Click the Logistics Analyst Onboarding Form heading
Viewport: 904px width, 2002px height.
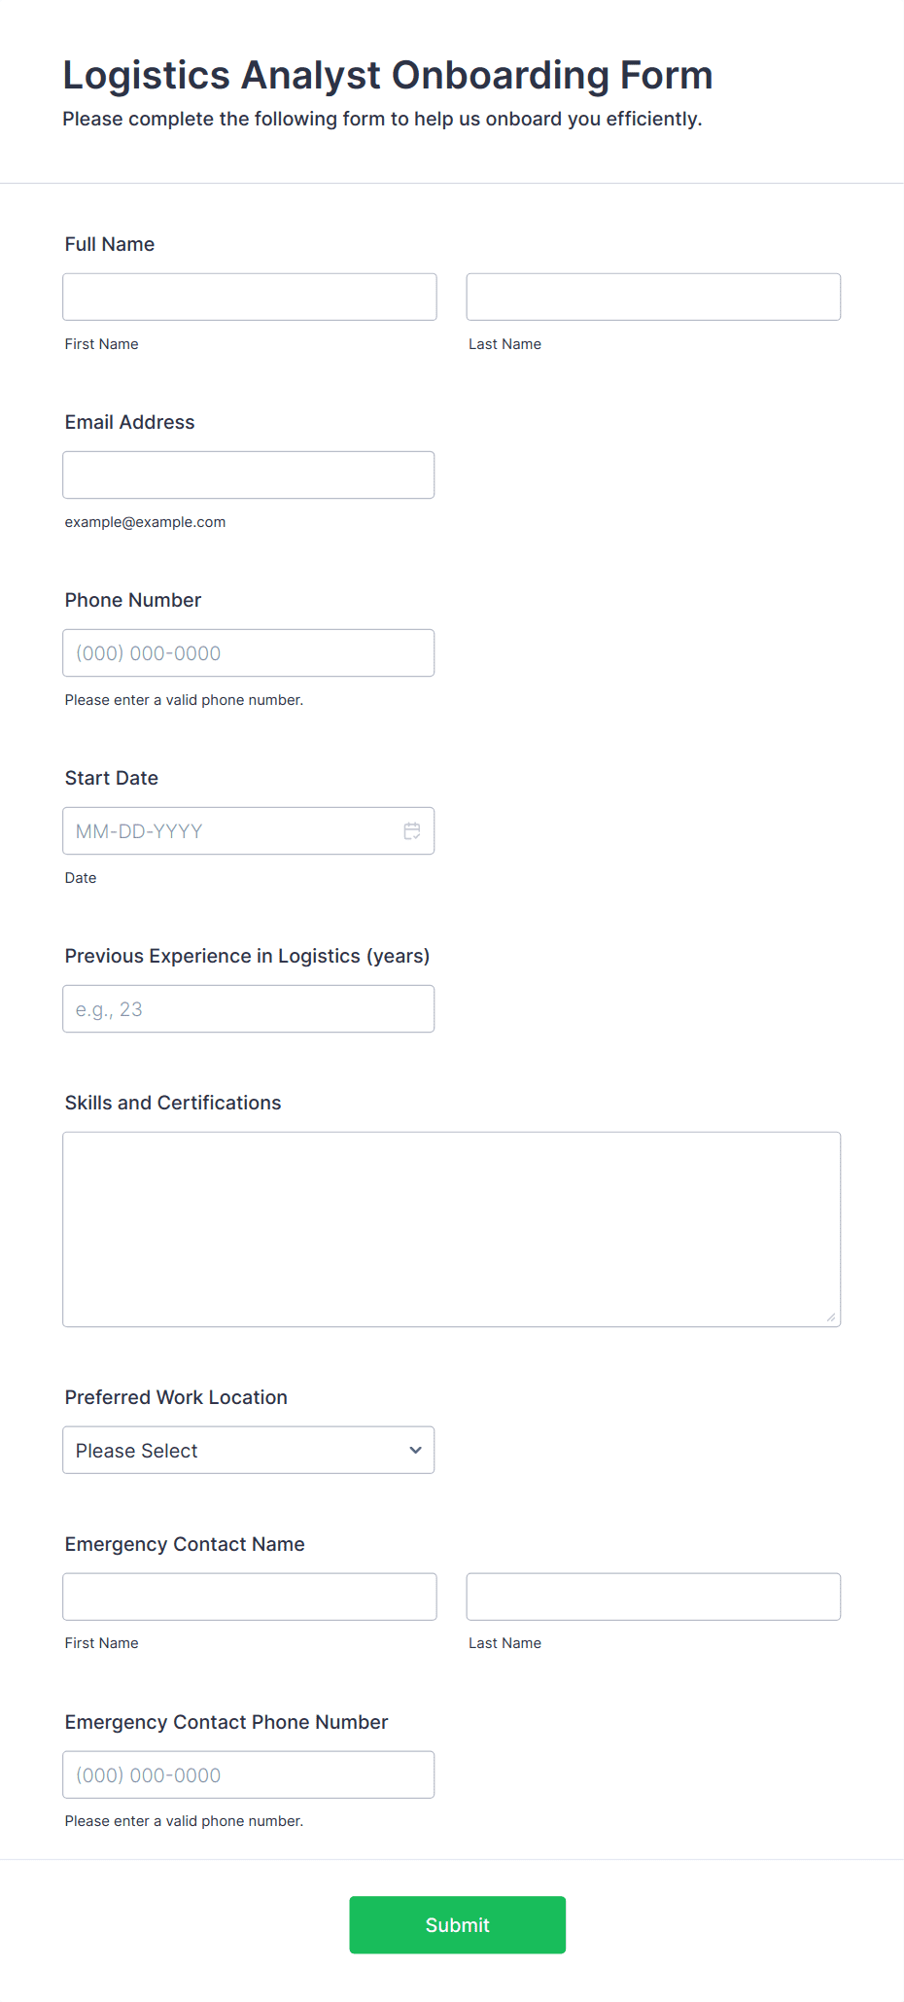[388, 75]
